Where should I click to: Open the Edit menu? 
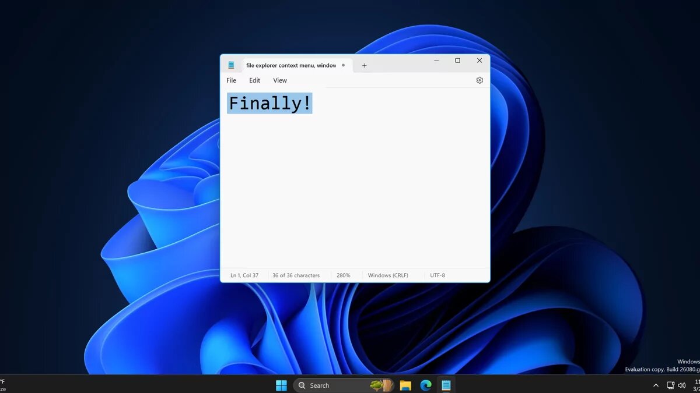255,80
